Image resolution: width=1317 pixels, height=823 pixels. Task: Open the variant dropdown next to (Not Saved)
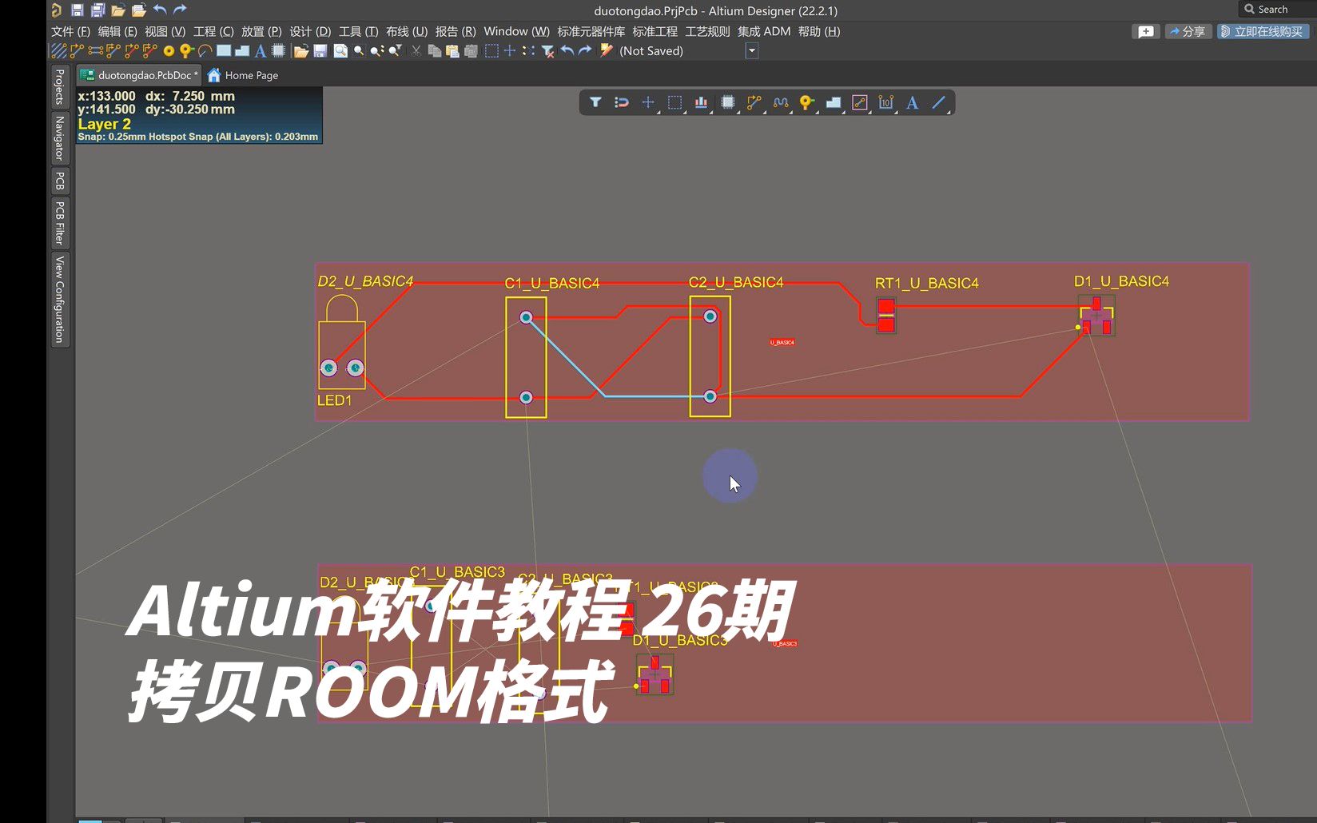click(x=751, y=50)
